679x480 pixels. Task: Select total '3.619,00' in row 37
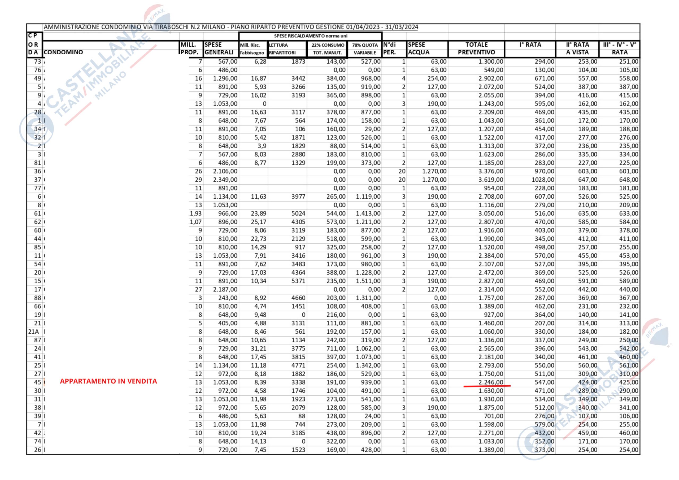click(491, 180)
